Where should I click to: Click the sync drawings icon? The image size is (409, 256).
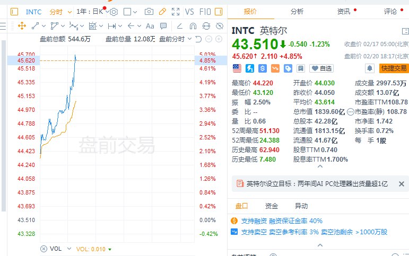(206, 26)
